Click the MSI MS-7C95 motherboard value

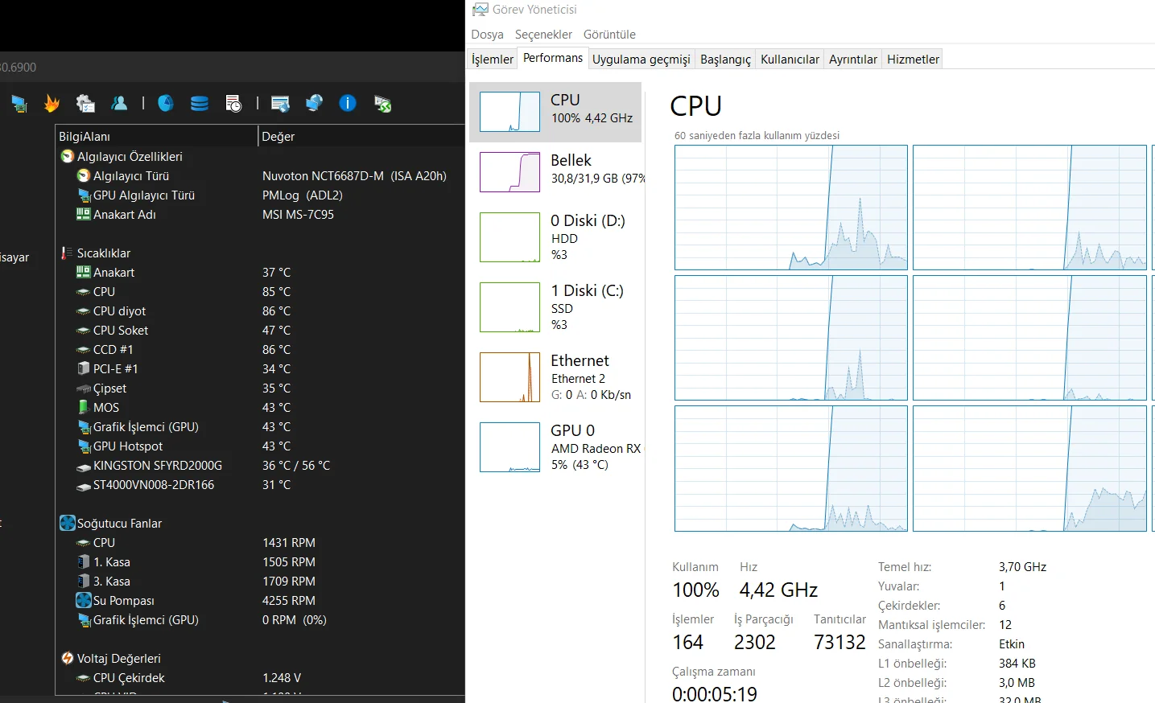tap(298, 215)
